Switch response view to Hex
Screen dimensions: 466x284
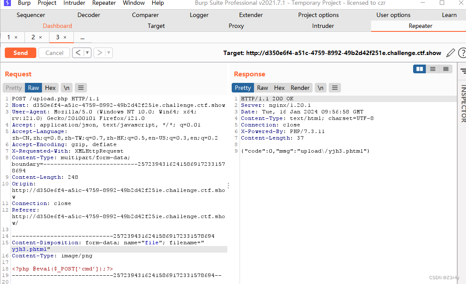click(279, 88)
